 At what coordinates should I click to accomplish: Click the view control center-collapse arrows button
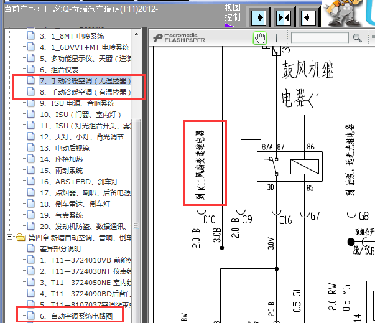[x=284, y=17]
